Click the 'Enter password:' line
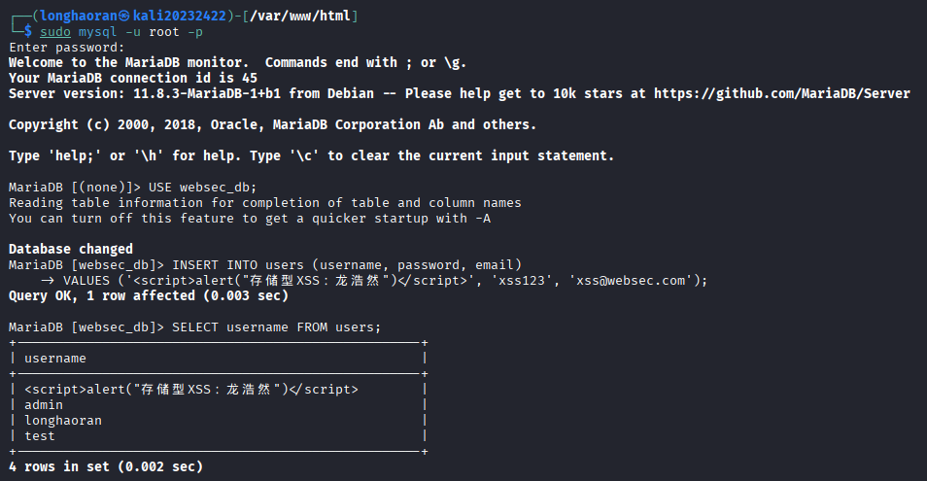 67,48
